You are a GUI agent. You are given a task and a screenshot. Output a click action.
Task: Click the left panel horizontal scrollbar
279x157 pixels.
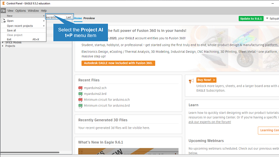pyautogui.click(x=30, y=152)
